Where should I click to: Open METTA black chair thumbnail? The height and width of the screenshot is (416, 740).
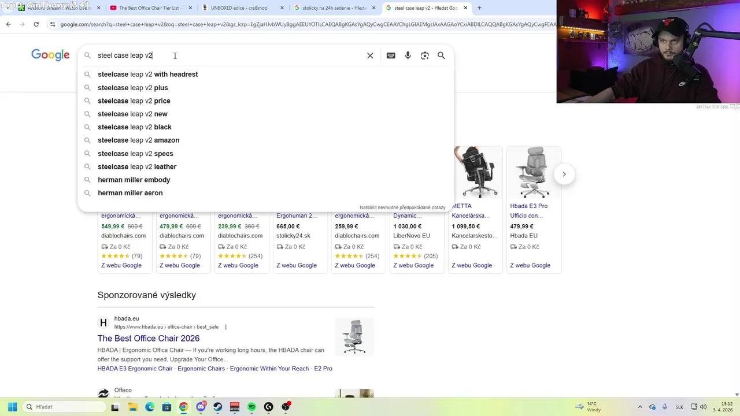[478, 172]
